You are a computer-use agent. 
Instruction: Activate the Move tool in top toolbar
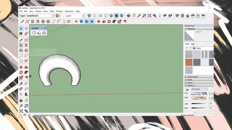click(x=99, y=22)
